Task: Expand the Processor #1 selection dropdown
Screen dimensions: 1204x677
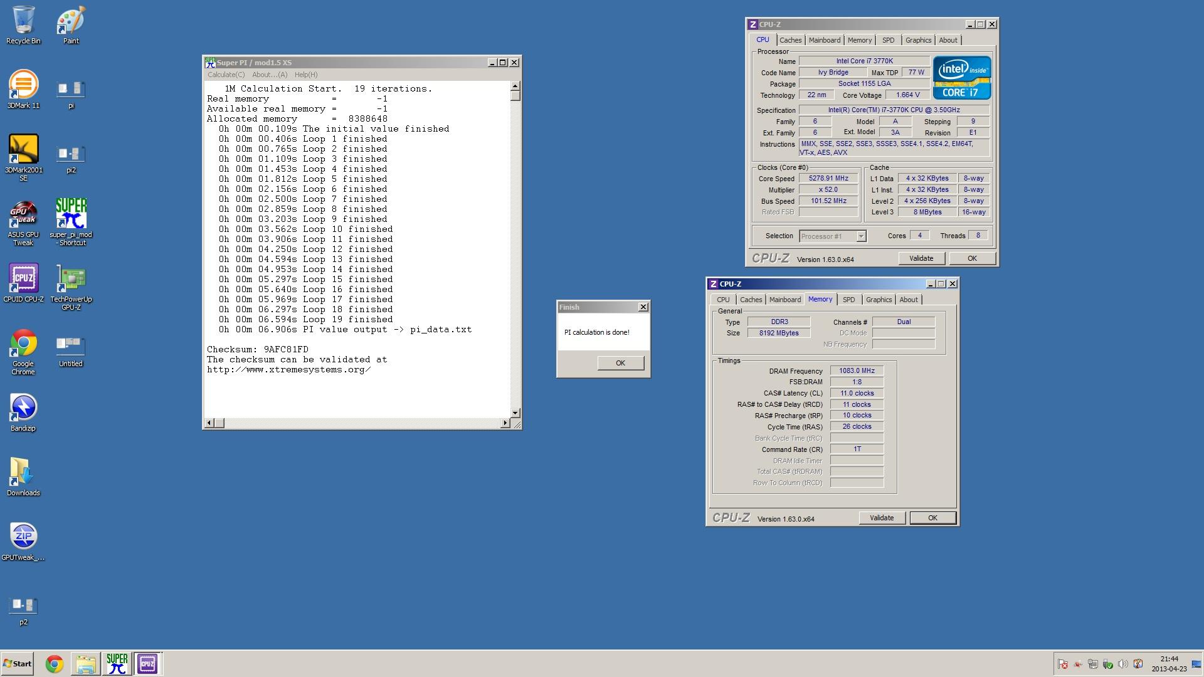Action: point(861,236)
